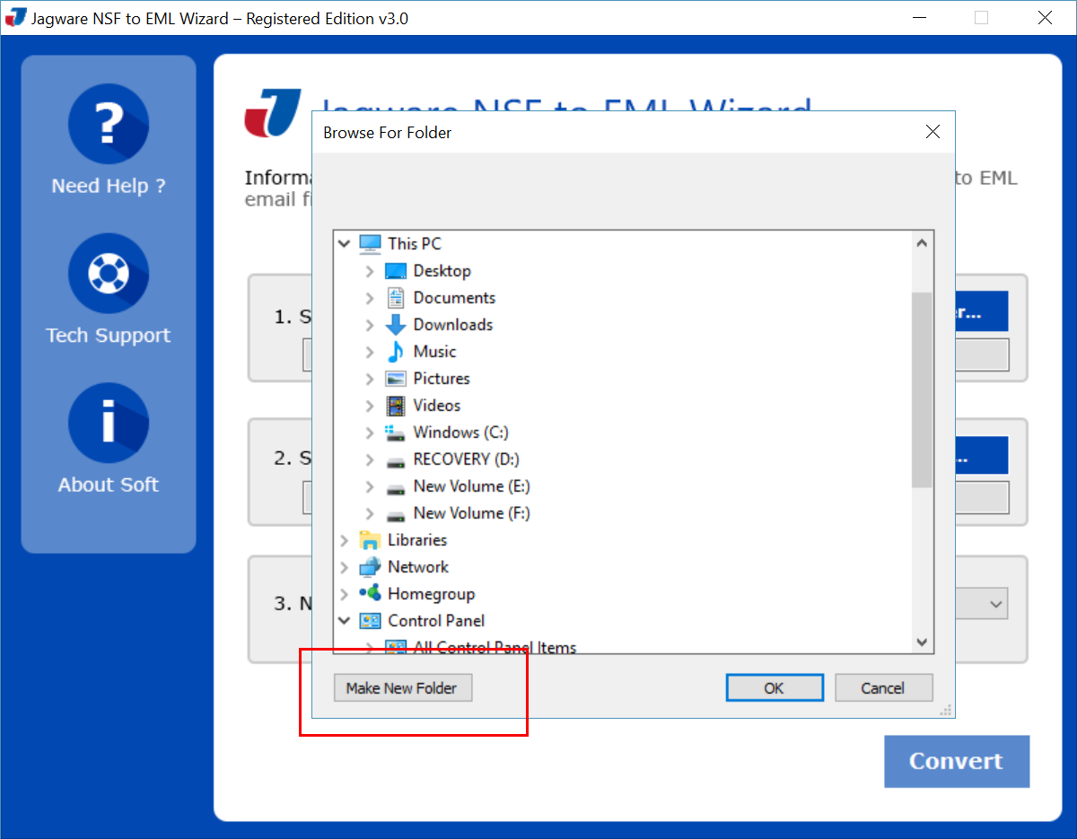Viewport: 1077px width, 839px height.
Task: Click the Convert button
Action: tap(957, 762)
